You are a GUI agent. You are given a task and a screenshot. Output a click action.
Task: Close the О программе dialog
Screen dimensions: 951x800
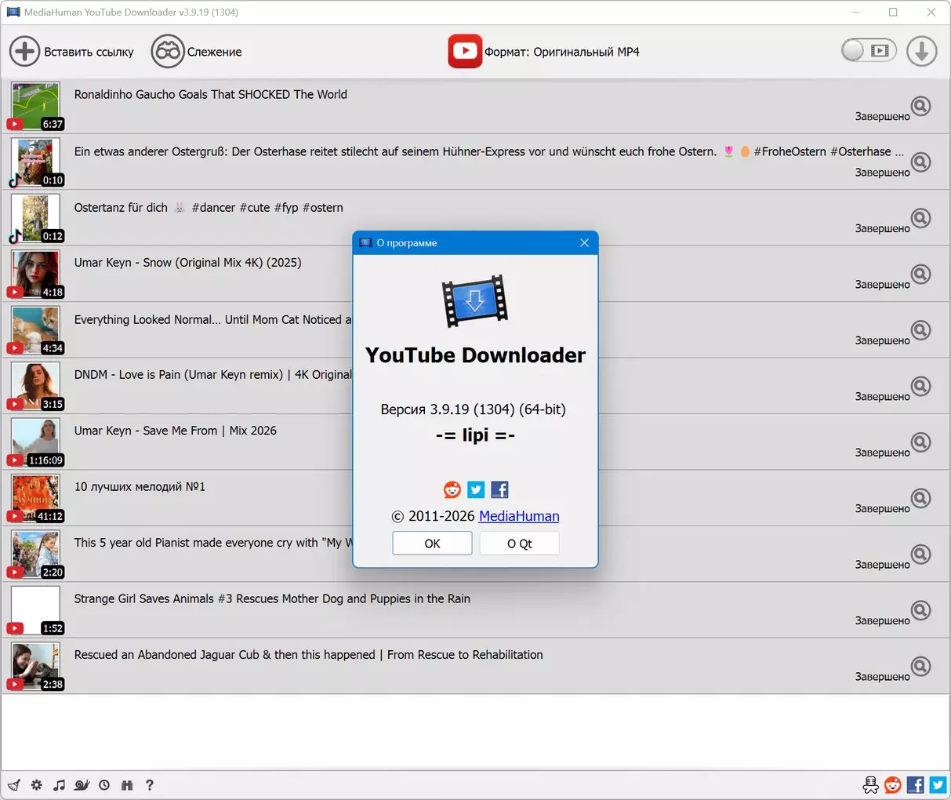click(x=584, y=243)
